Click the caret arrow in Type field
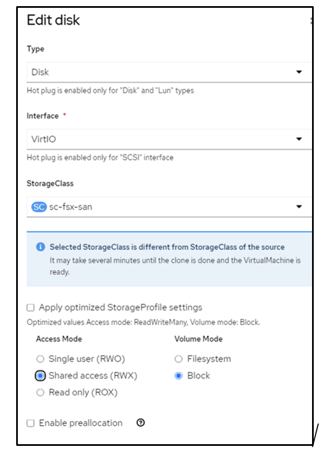The height and width of the screenshot is (457, 331). (x=299, y=72)
